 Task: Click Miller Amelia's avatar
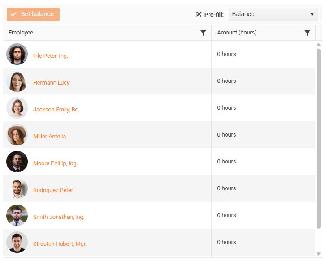tap(17, 135)
